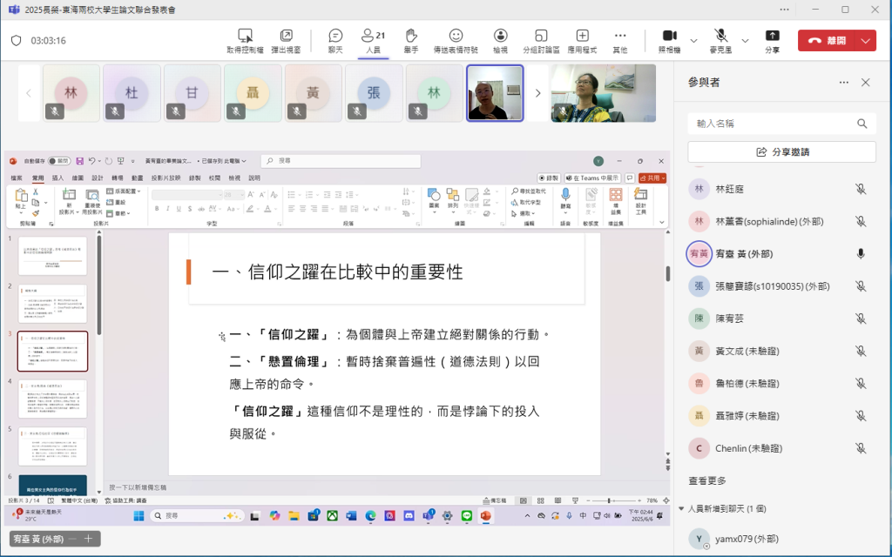
Task: Open the File (檔案) tab
Action: click(17, 178)
